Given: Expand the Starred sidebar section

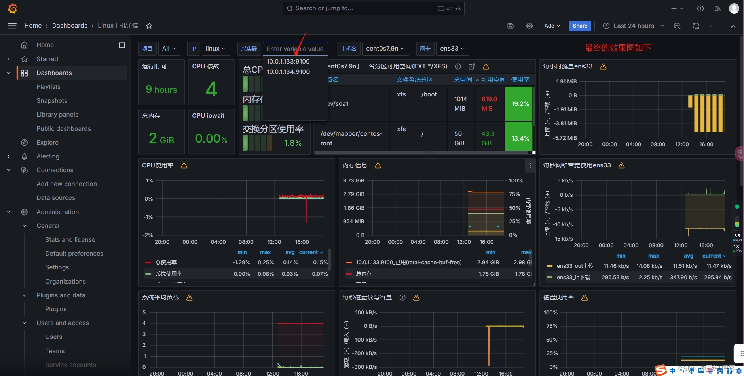Looking at the screenshot, I should click(9, 59).
